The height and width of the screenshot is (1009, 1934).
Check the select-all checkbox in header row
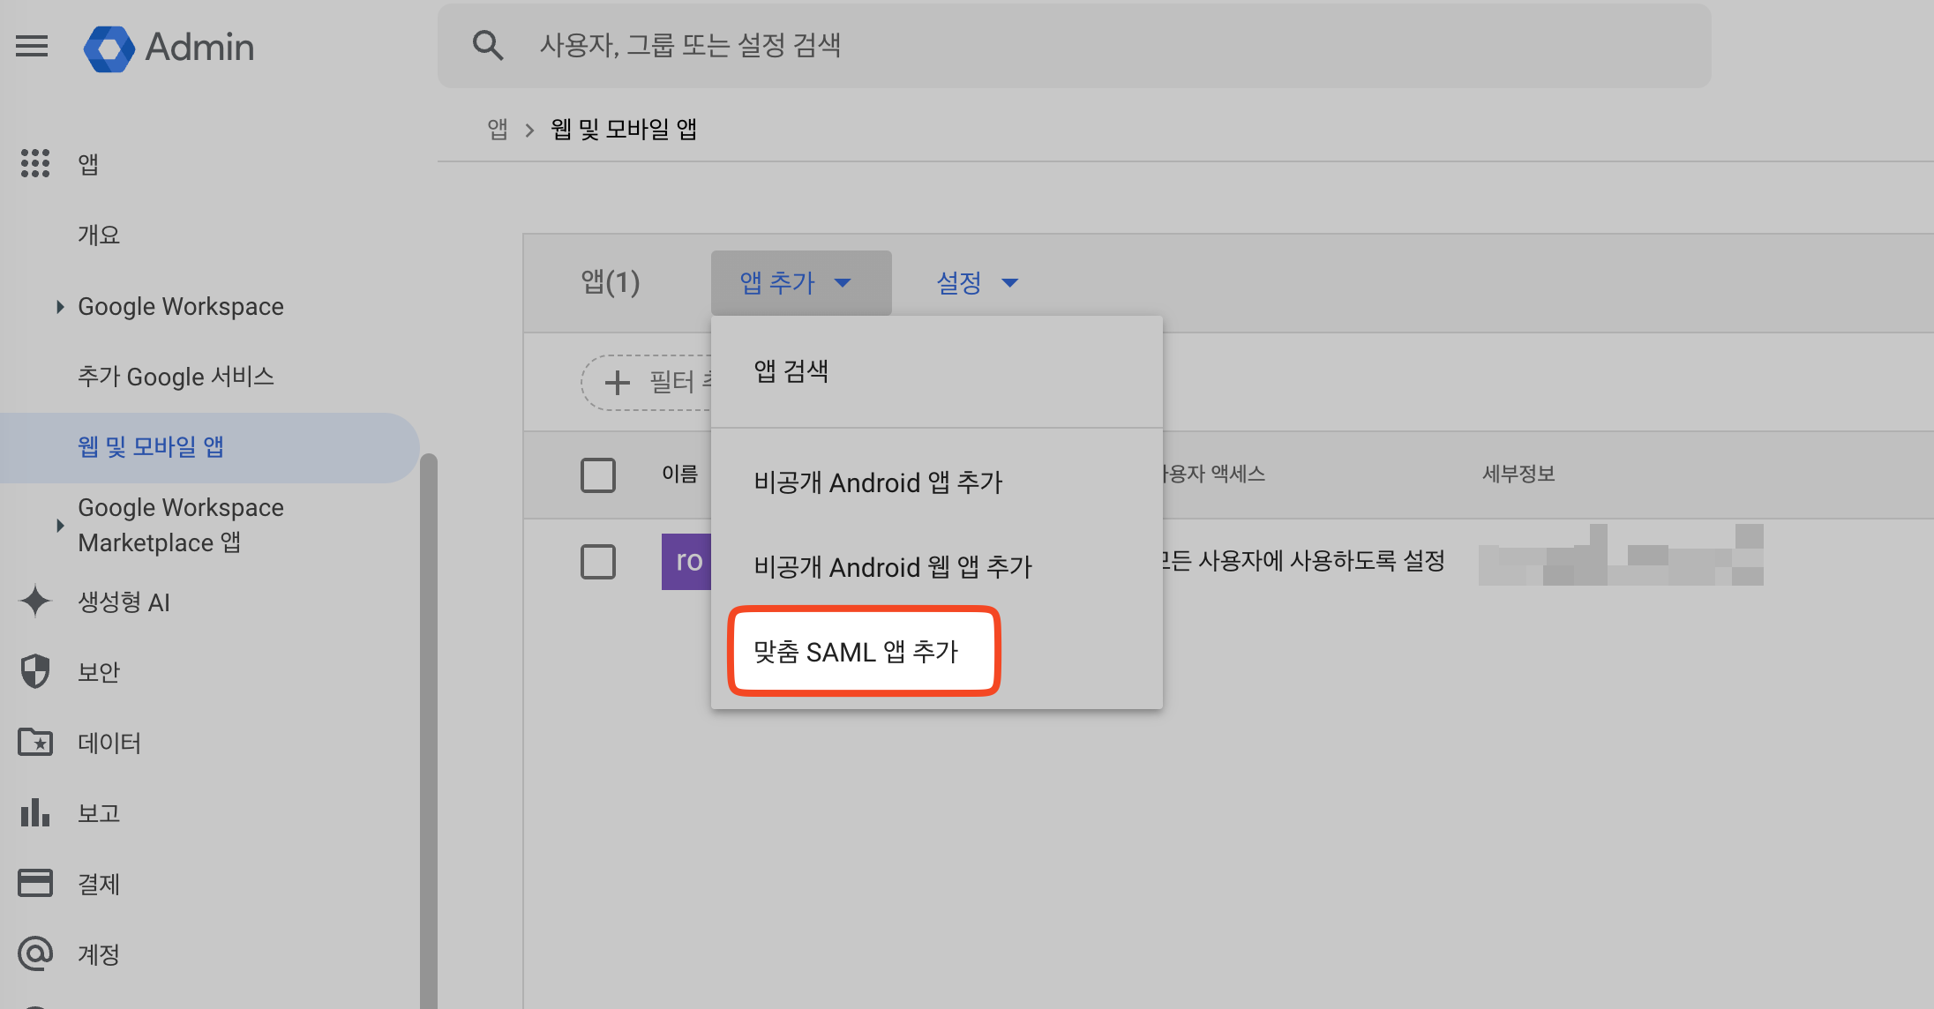click(598, 475)
